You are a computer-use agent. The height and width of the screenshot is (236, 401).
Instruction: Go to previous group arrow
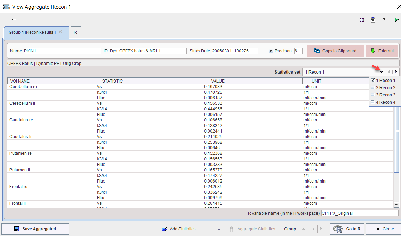314,229
